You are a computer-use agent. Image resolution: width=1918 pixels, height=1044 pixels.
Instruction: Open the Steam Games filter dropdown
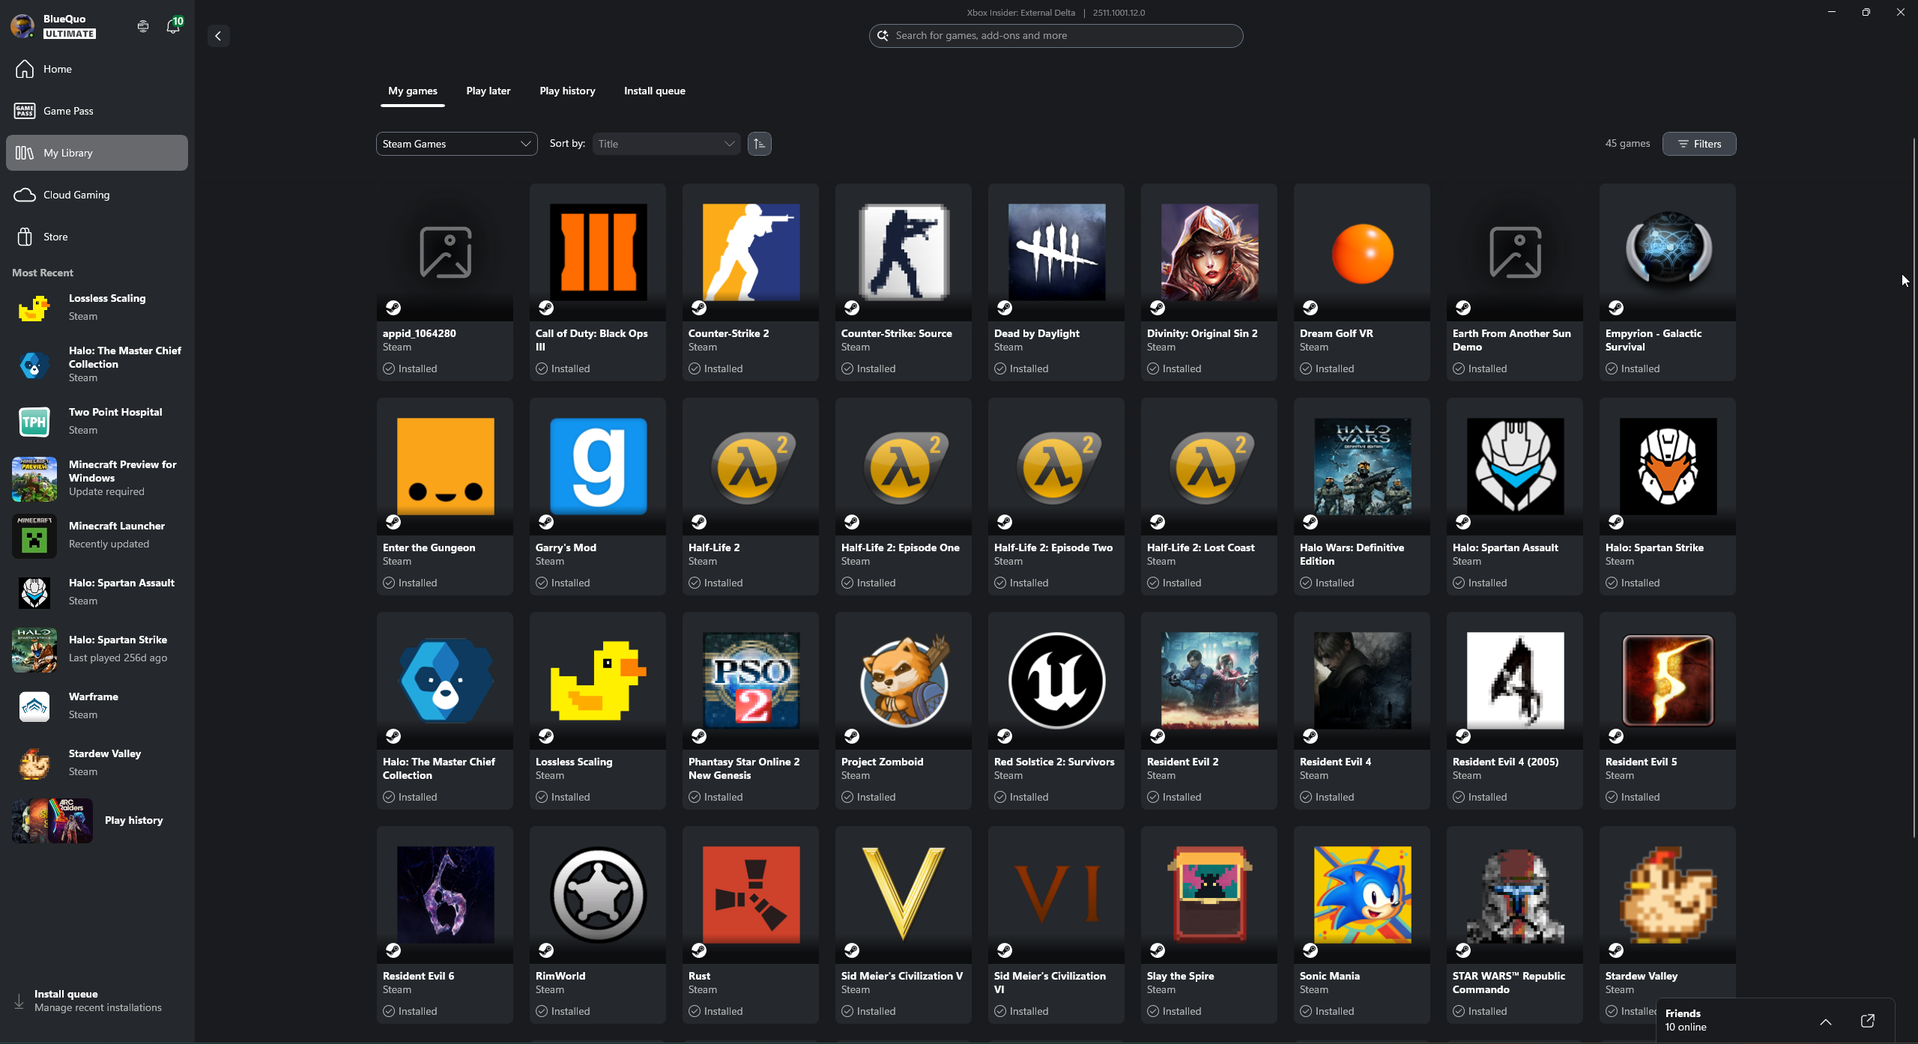(x=456, y=143)
